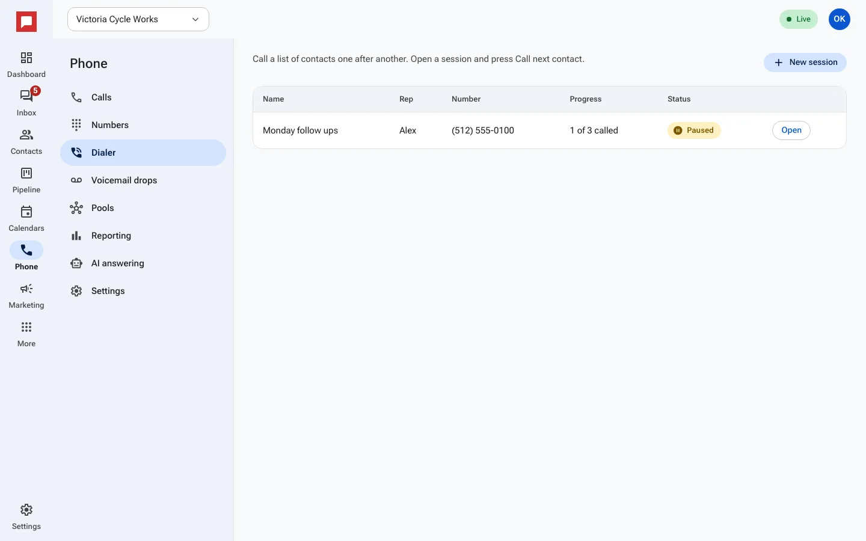The width and height of the screenshot is (866, 541).
Task: Go to Contacts people icon
Action: (26, 135)
